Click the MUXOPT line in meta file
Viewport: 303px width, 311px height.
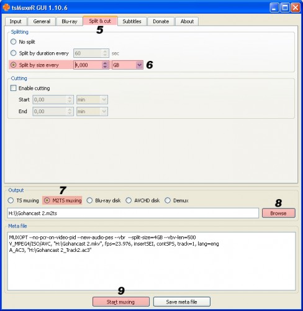tap(102, 238)
